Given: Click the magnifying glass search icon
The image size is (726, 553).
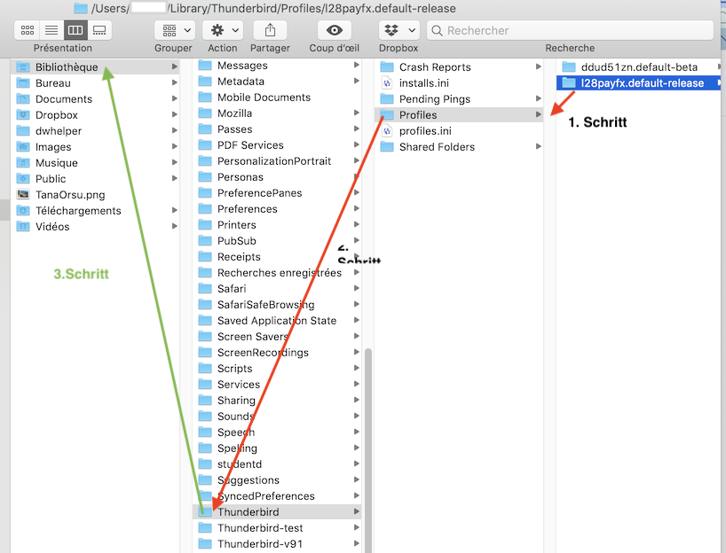Looking at the screenshot, I should pyautogui.click(x=437, y=30).
